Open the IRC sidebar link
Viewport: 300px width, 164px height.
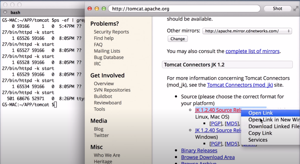pos(97,64)
